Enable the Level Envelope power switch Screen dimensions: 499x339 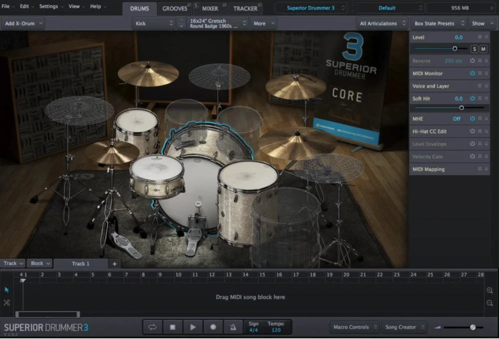point(472,144)
